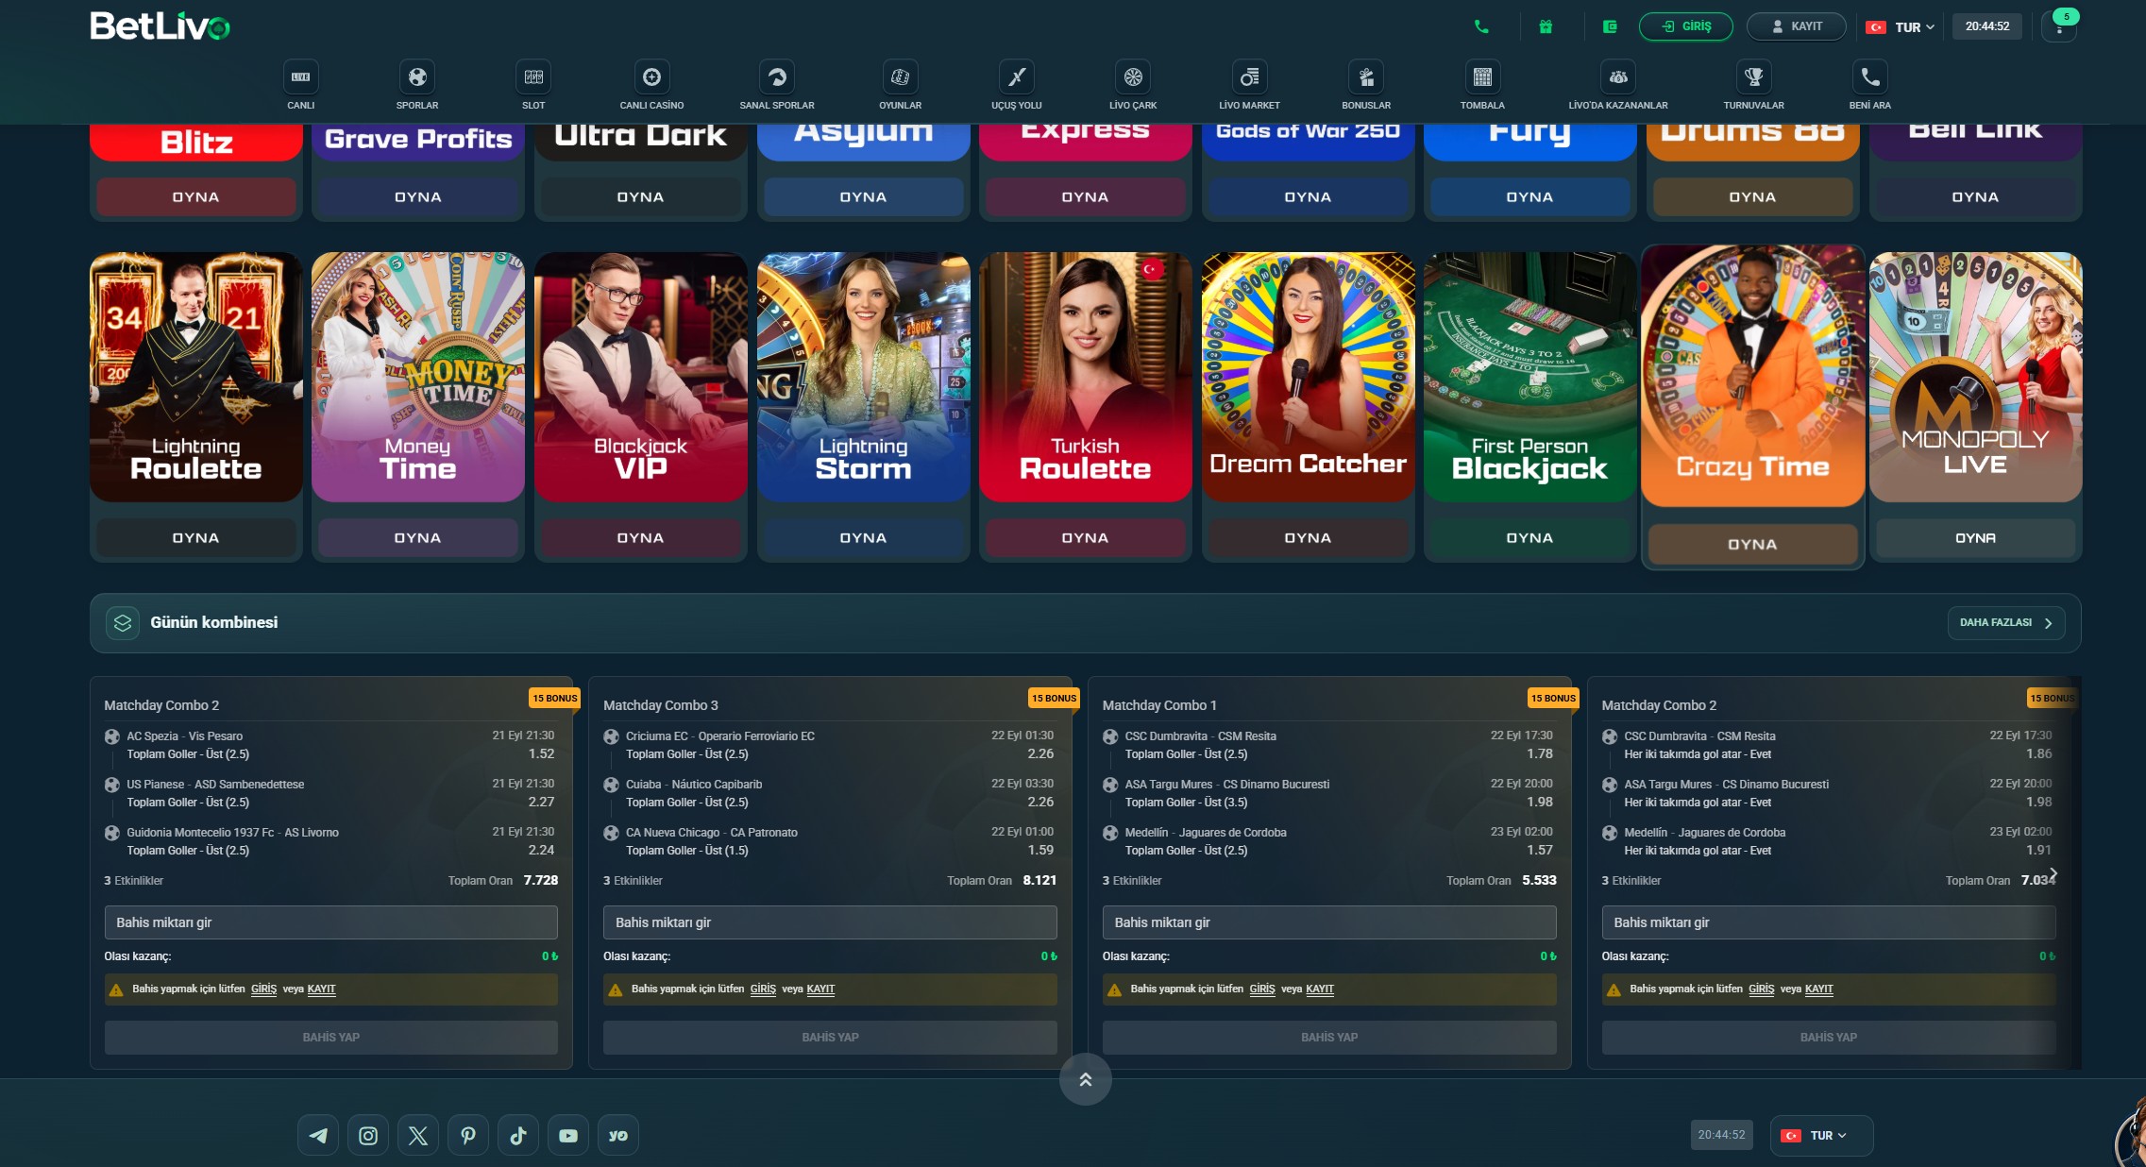Click OYNA under Dream Catcher
Image resolution: width=2146 pixels, height=1167 pixels.
tap(1308, 538)
